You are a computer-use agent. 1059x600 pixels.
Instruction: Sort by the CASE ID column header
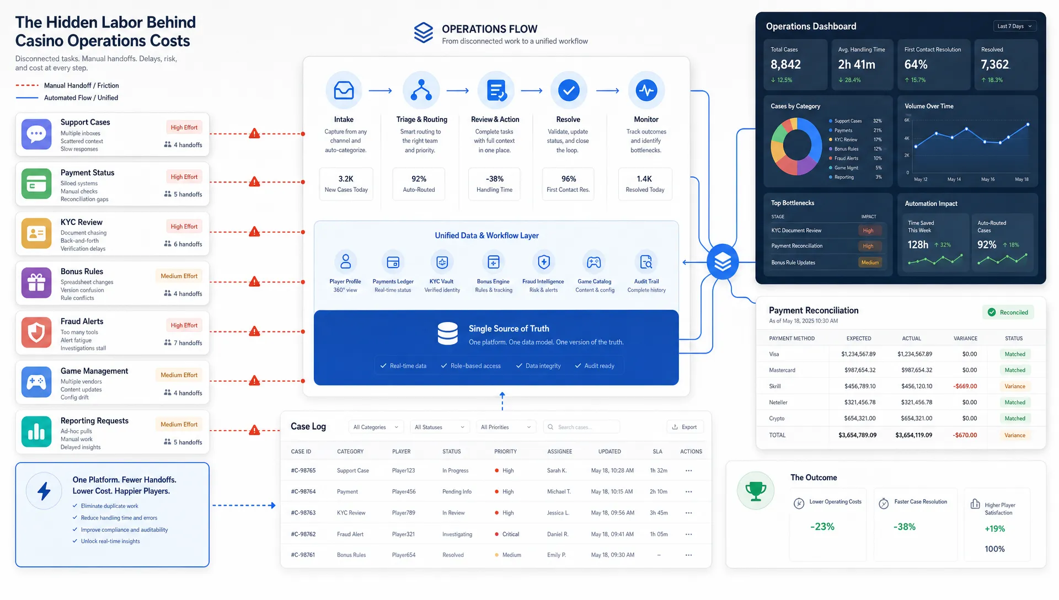(x=301, y=451)
